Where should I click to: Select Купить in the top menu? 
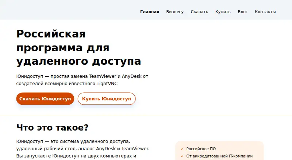coord(223,12)
